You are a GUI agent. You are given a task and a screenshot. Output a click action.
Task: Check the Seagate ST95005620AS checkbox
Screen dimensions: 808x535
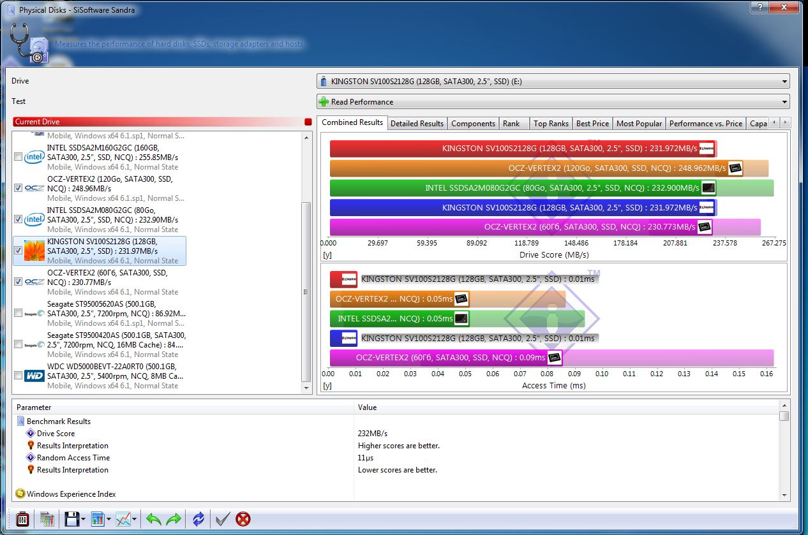18,313
